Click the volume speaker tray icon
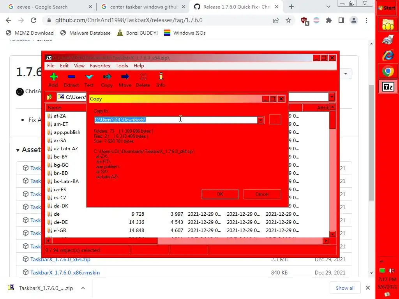 (x=392, y=270)
